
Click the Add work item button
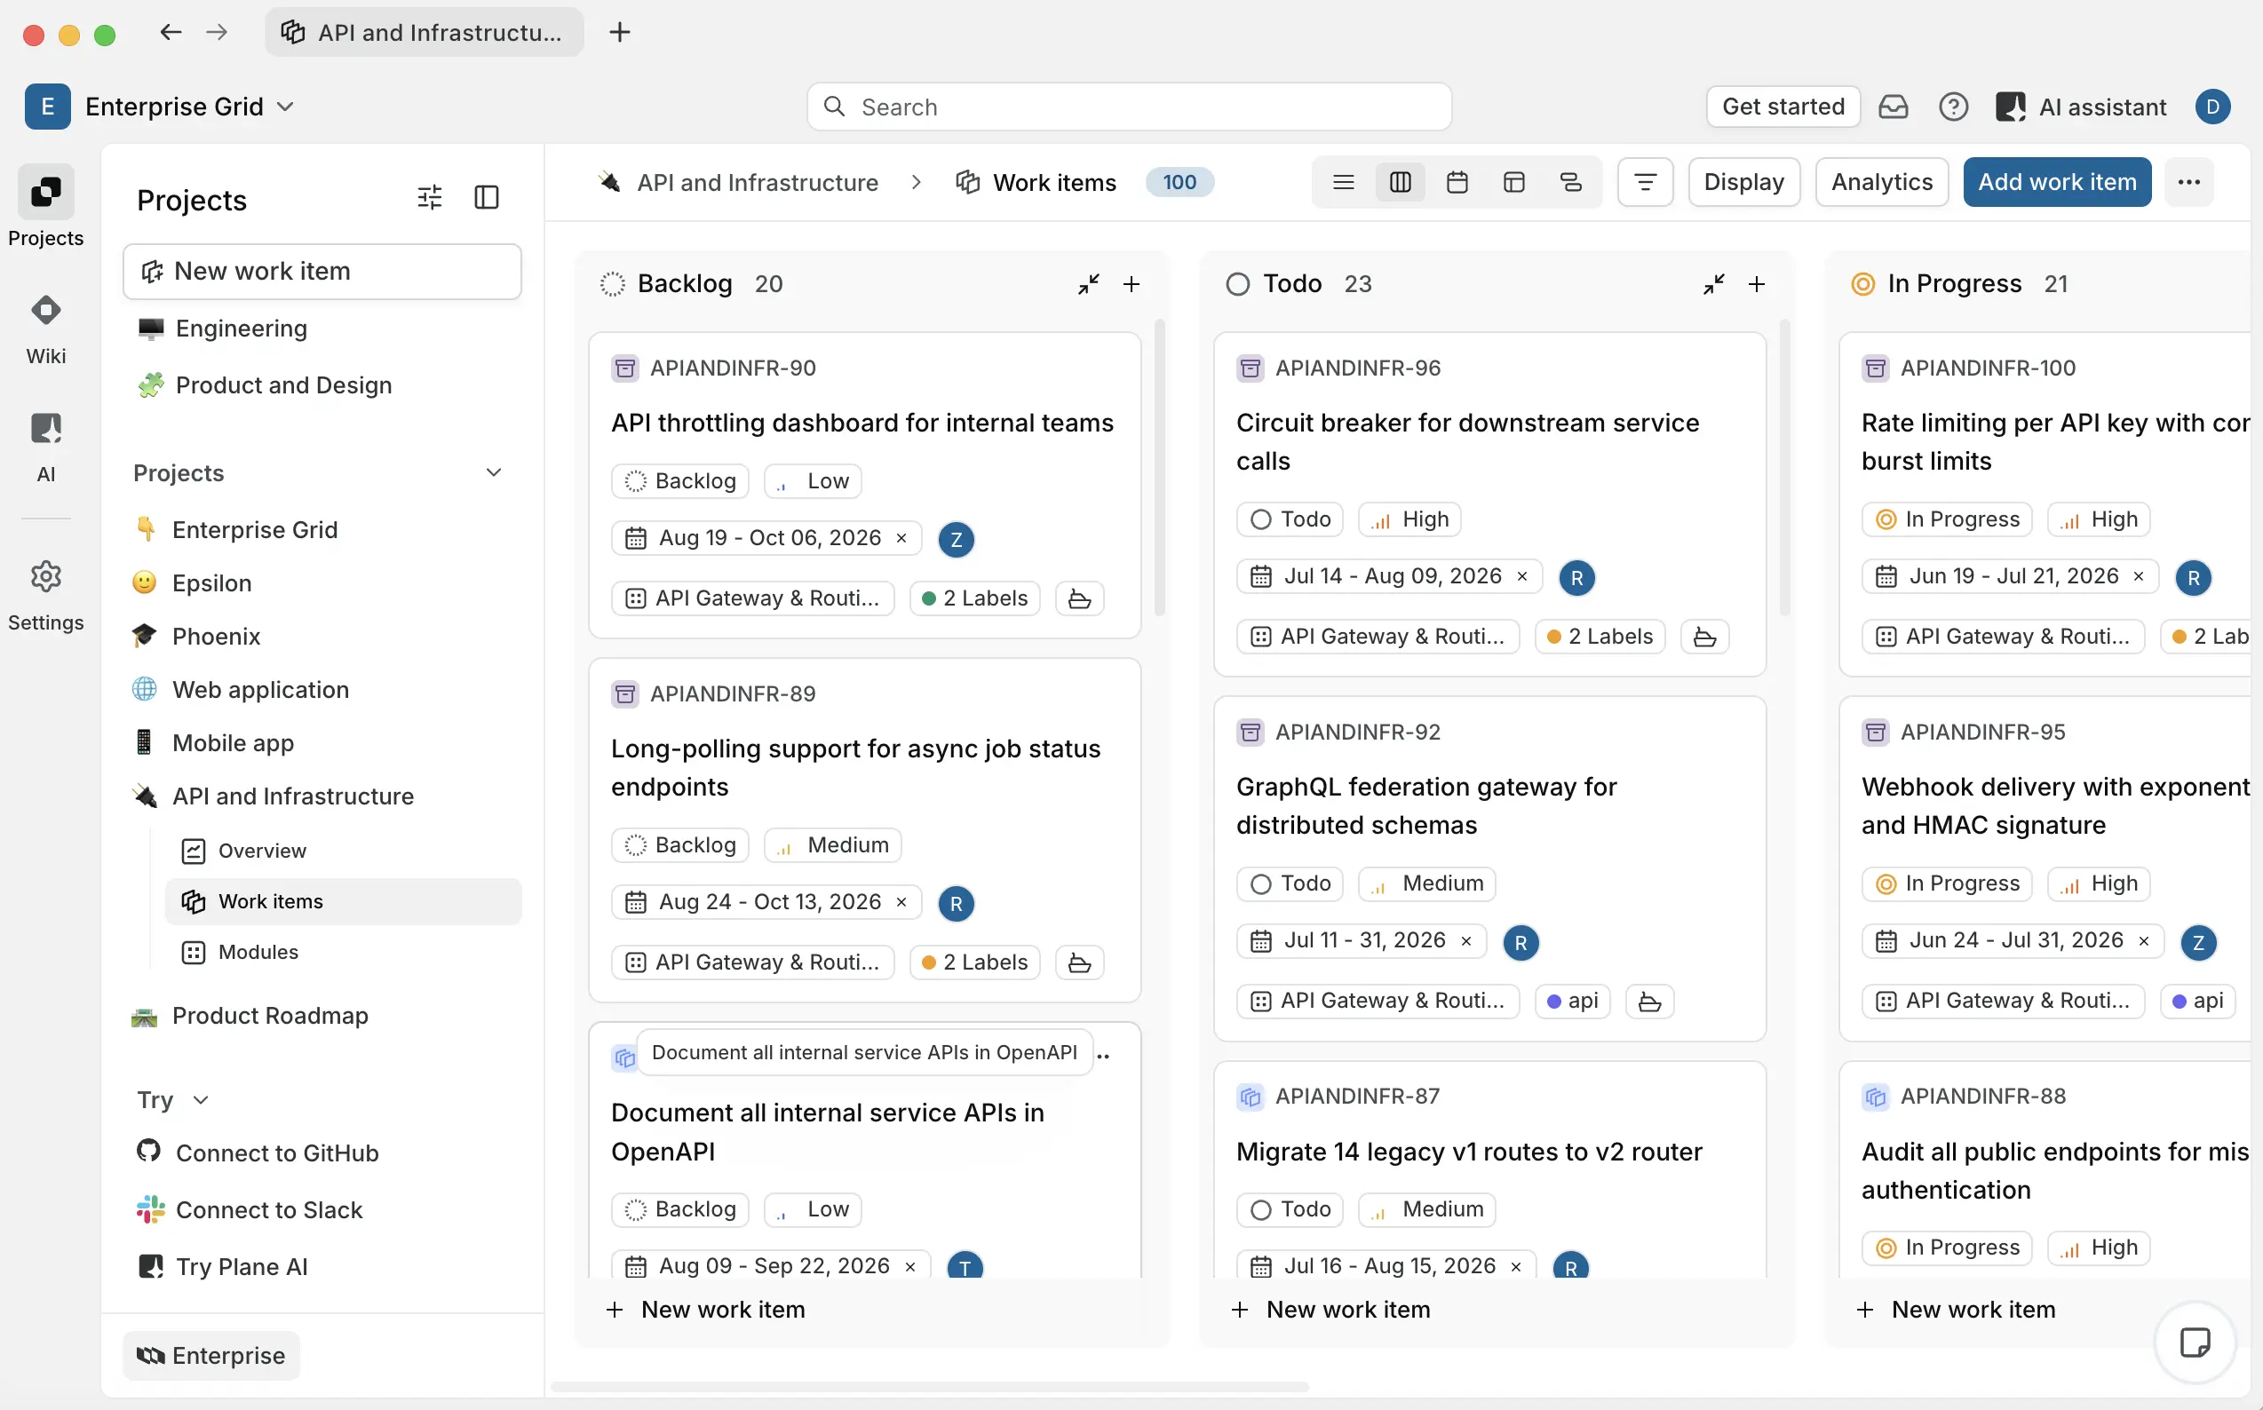2057,182
